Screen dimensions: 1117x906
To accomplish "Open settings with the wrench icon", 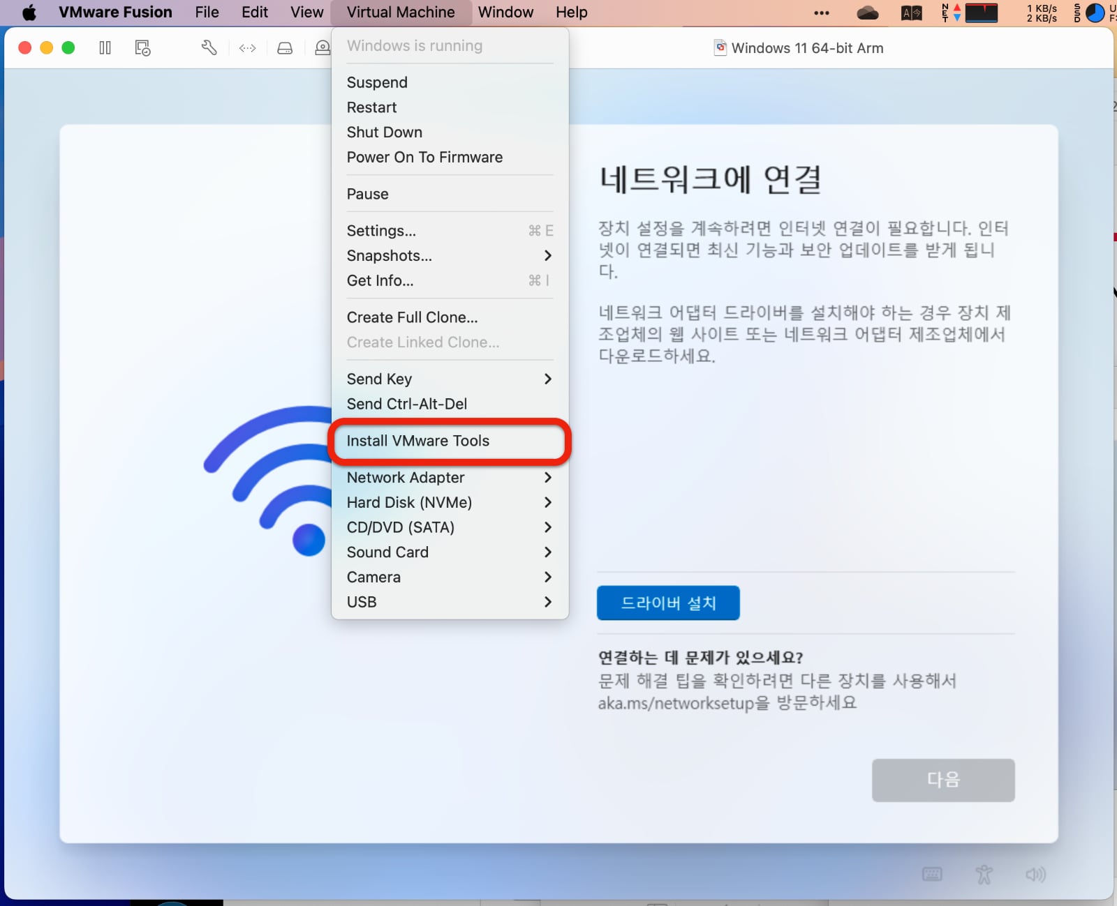I will tap(209, 47).
